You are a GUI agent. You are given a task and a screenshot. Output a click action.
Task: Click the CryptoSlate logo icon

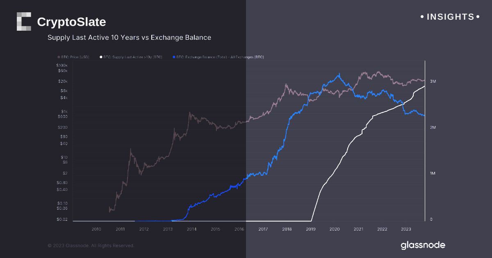point(24,22)
